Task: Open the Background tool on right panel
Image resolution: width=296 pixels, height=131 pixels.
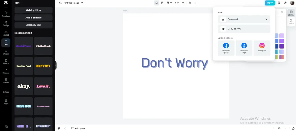Action: [x=291, y=13]
